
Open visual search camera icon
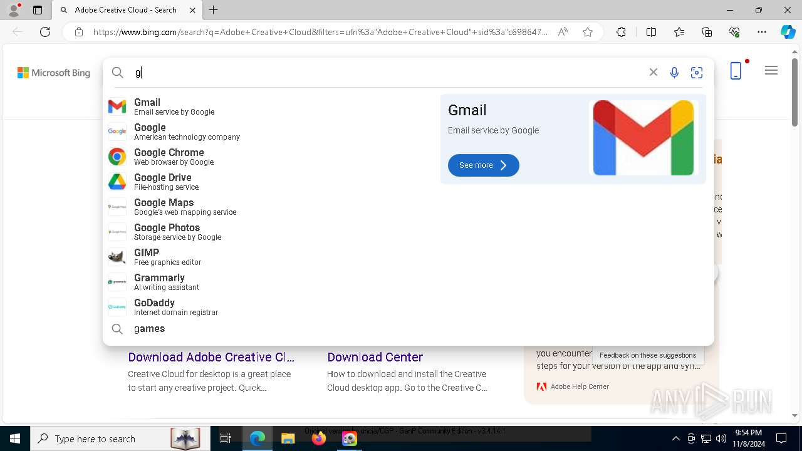pyautogui.click(x=697, y=73)
